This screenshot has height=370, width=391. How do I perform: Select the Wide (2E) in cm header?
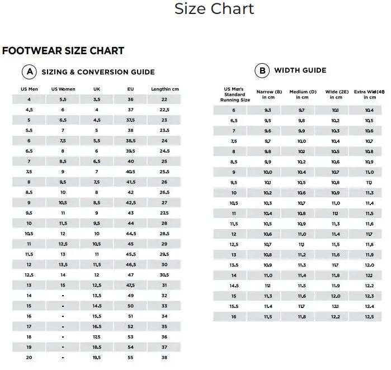336,94
